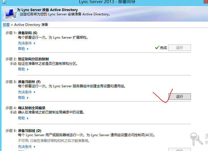Viewport: 208px width, 151px height.
Task: Click the 运行 button for step 1 准备架构
Action: [180, 47]
